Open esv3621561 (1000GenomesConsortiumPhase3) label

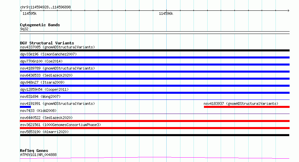click(60, 125)
